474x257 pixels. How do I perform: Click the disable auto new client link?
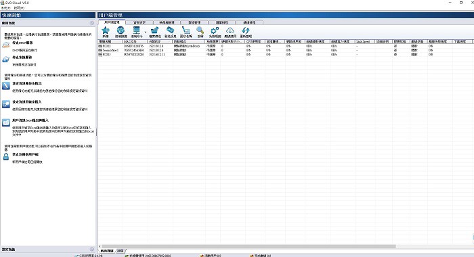pyautogui.click(x=26, y=154)
